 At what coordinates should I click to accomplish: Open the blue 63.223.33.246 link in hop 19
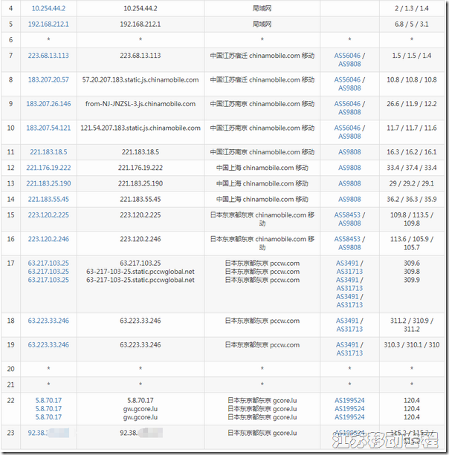[48, 344]
